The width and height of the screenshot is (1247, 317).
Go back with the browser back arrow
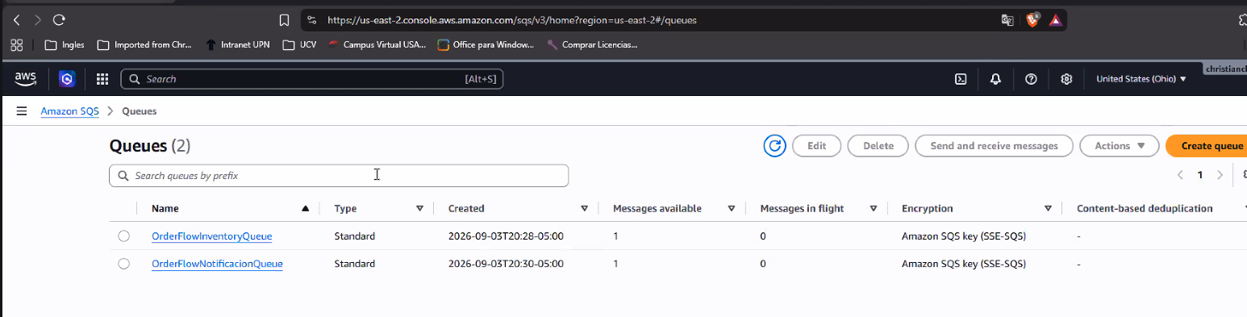click(x=17, y=20)
